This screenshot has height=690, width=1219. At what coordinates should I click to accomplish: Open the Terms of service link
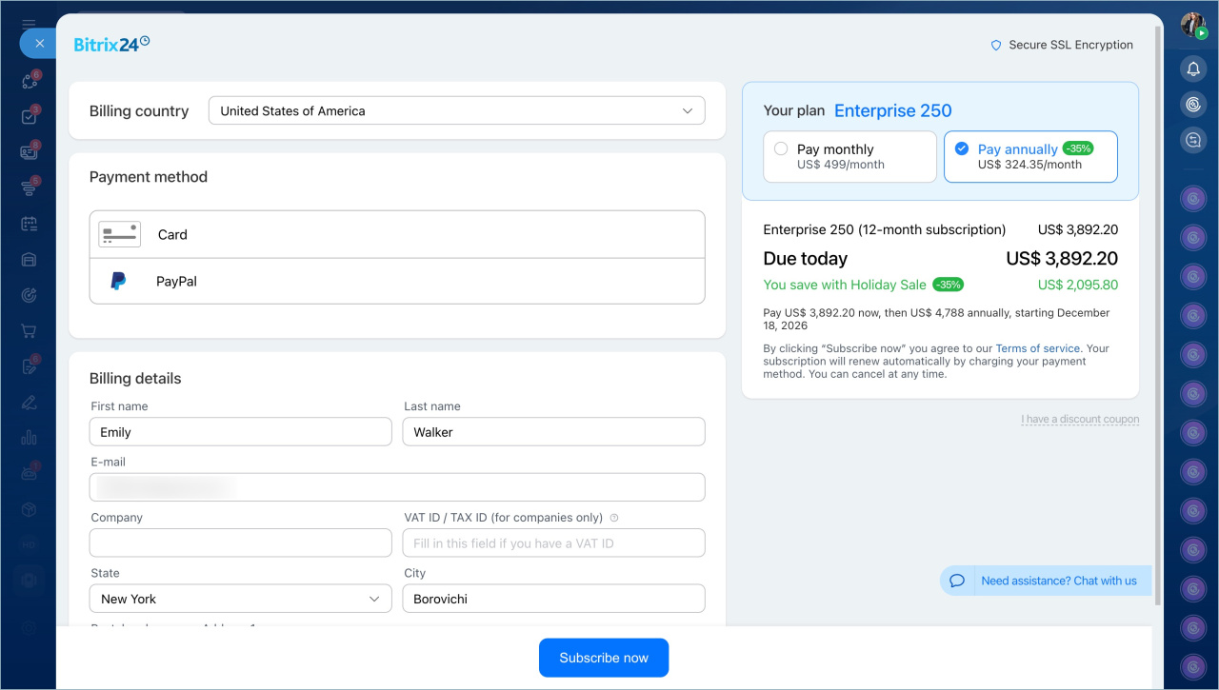point(1038,349)
